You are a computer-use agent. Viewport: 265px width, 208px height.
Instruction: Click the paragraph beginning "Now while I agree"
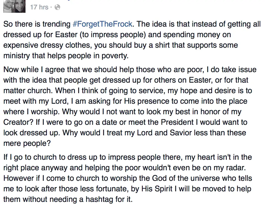[x=130, y=106]
